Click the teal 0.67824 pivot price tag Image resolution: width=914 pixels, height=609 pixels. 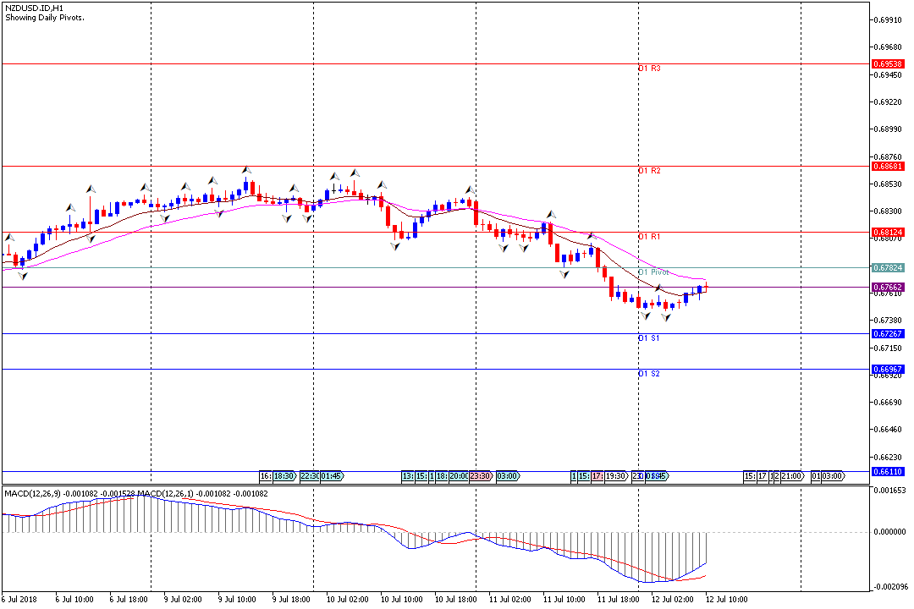coord(888,268)
